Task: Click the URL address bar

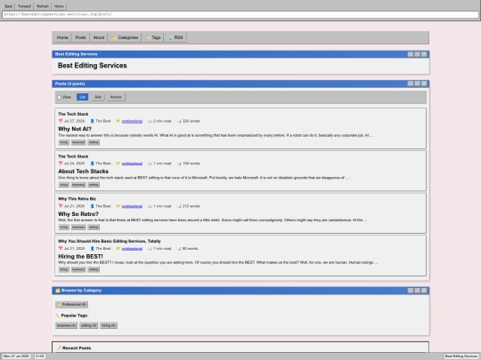Action: pyautogui.click(x=240, y=14)
